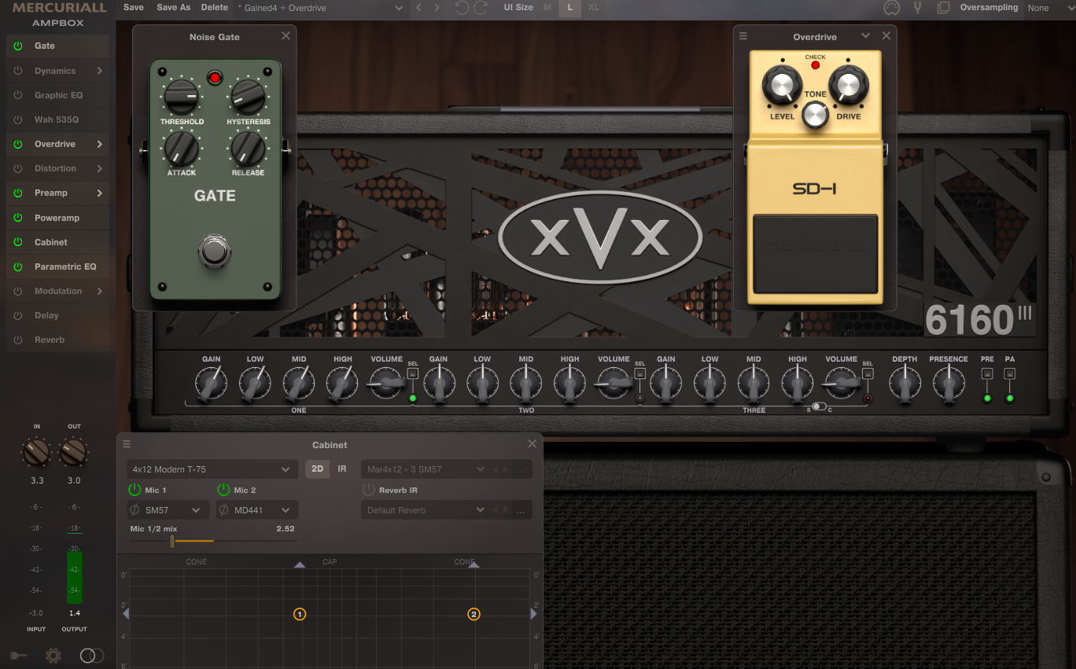Image resolution: width=1076 pixels, height=669 pixels.
Task: Toggle Mic 2 power button
Action: [223, 490]
